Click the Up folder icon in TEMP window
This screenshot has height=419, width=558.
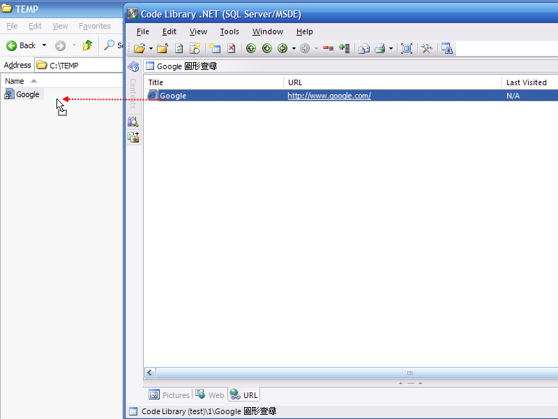[x=88, y=45]
